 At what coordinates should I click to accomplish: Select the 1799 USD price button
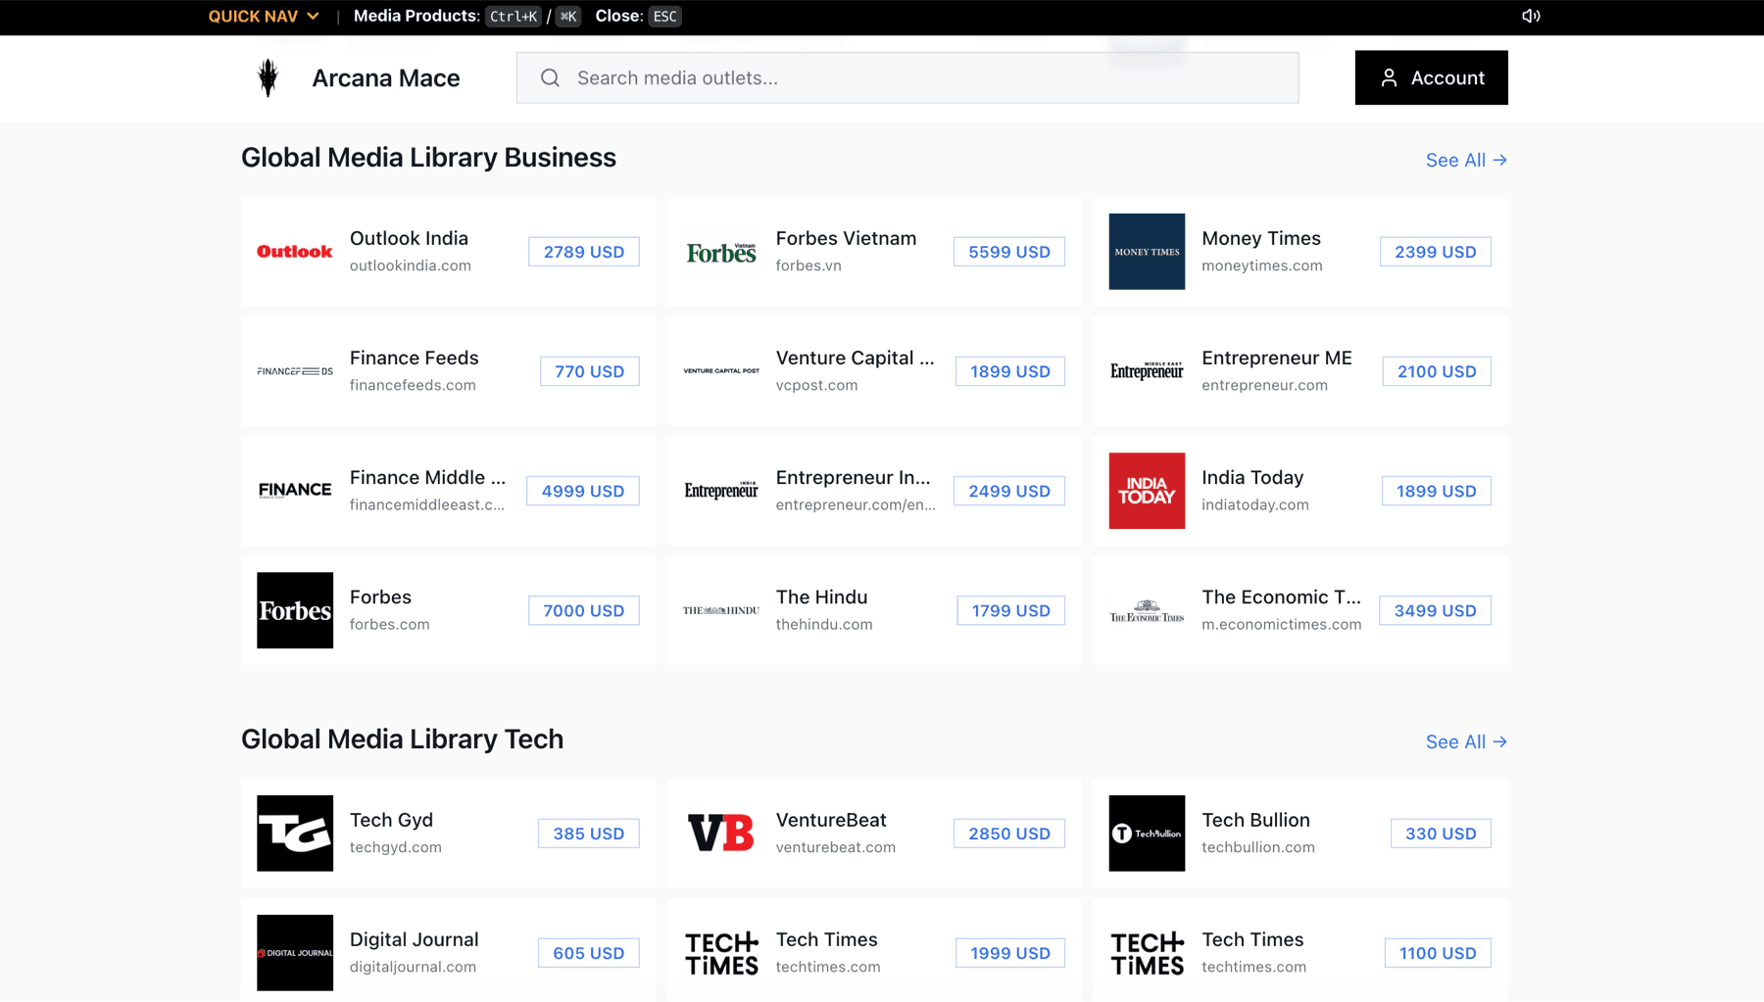[1011, 610]
